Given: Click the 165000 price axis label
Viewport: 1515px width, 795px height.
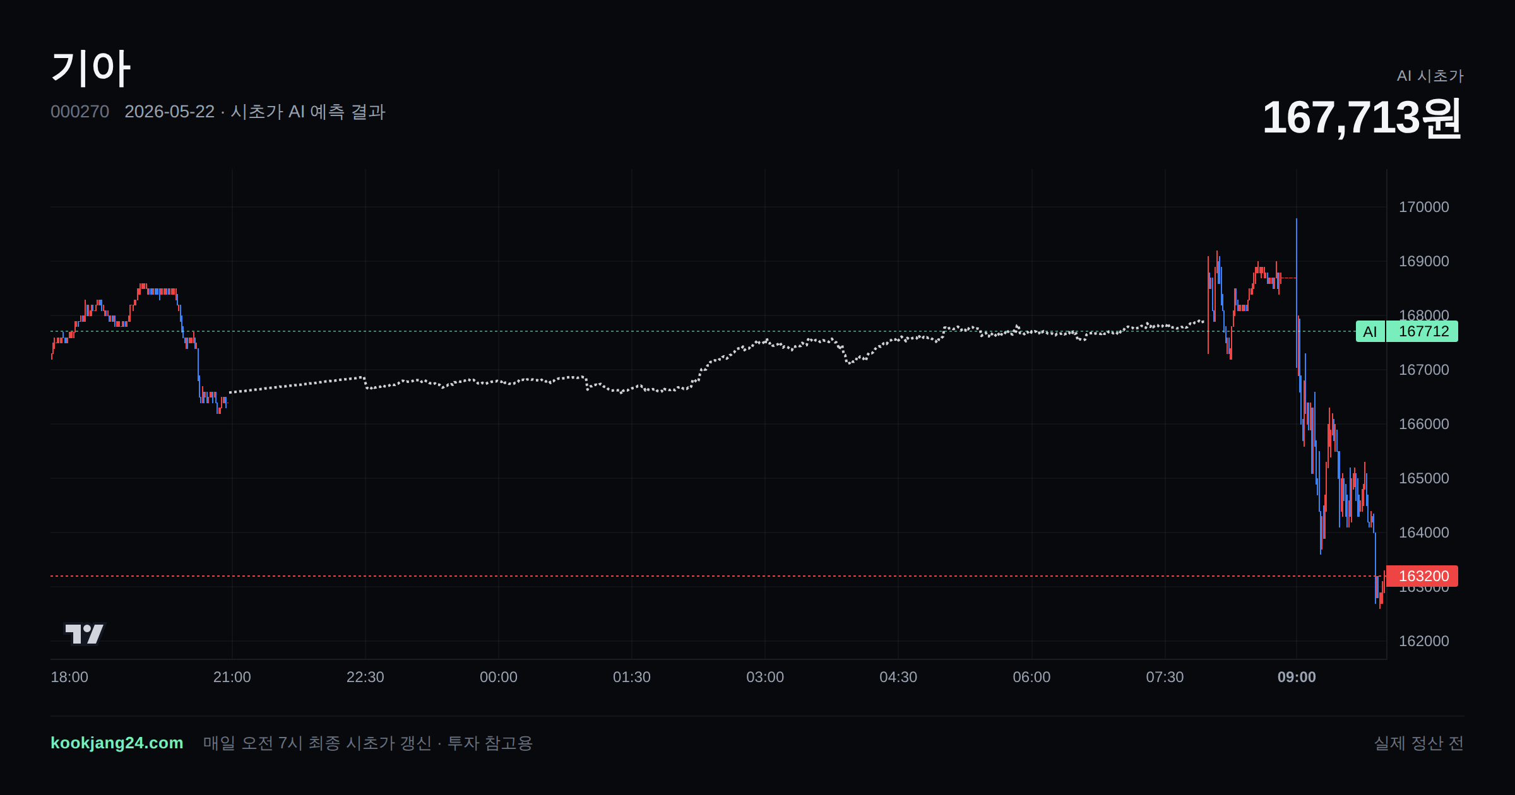Looking at the screenshot, I should tap(1423, 478).
